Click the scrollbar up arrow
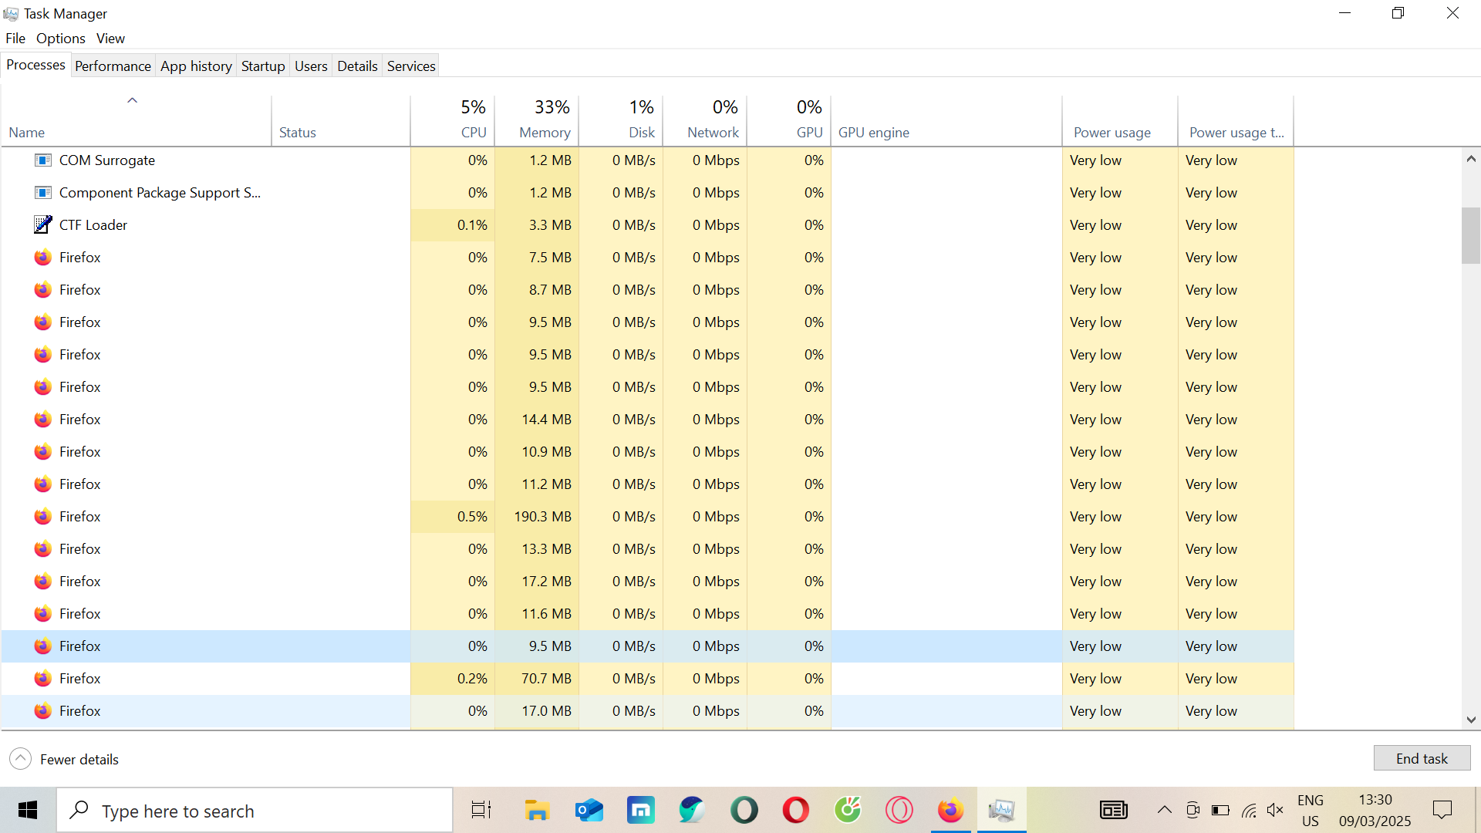The image size is (1481, 833). coord(1471,159)
